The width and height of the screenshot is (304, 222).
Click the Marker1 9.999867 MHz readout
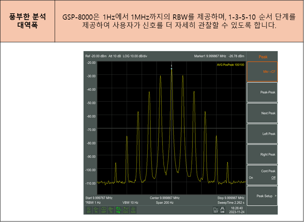pyautogui.click(x=210, y=56)
